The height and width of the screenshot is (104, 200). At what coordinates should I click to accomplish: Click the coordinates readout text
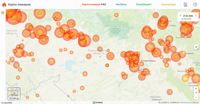[169, 103]
